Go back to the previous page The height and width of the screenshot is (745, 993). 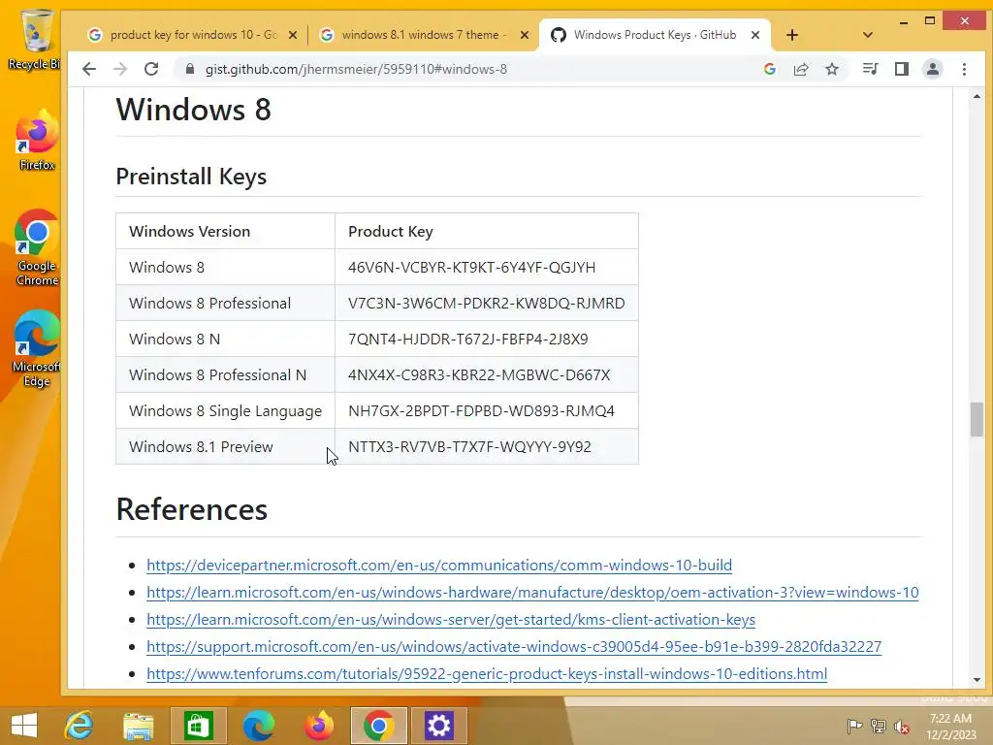(89, 69)
